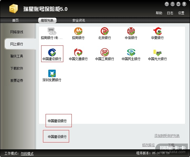Choose the 中信银行 icon
This screenshot has height=157, width=190.
tap(131, 31)
